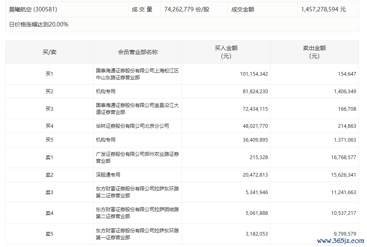Click sell amount 166,708
367x247 pixels.
click(x=347, y=109)
